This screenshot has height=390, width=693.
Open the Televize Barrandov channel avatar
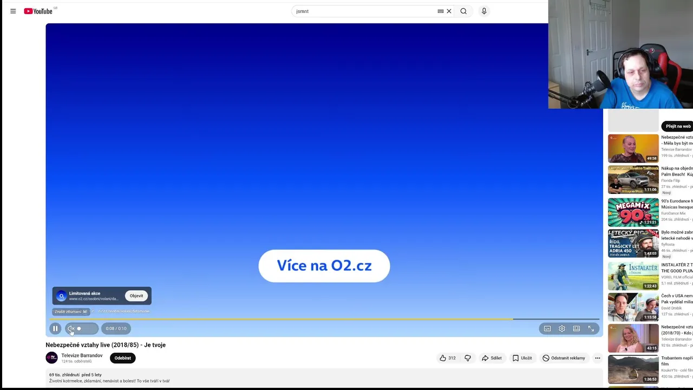tap(51, 357)
